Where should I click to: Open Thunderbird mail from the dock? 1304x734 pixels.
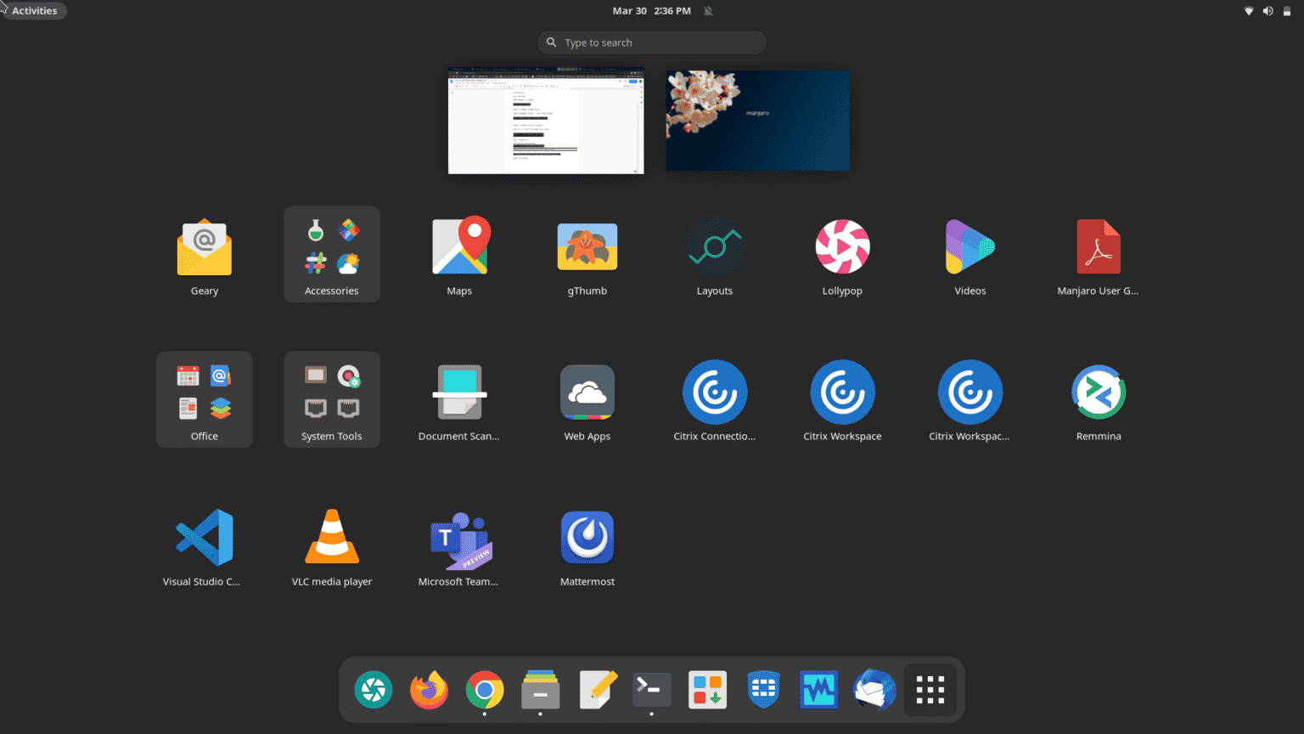click(x=874, y=690)
